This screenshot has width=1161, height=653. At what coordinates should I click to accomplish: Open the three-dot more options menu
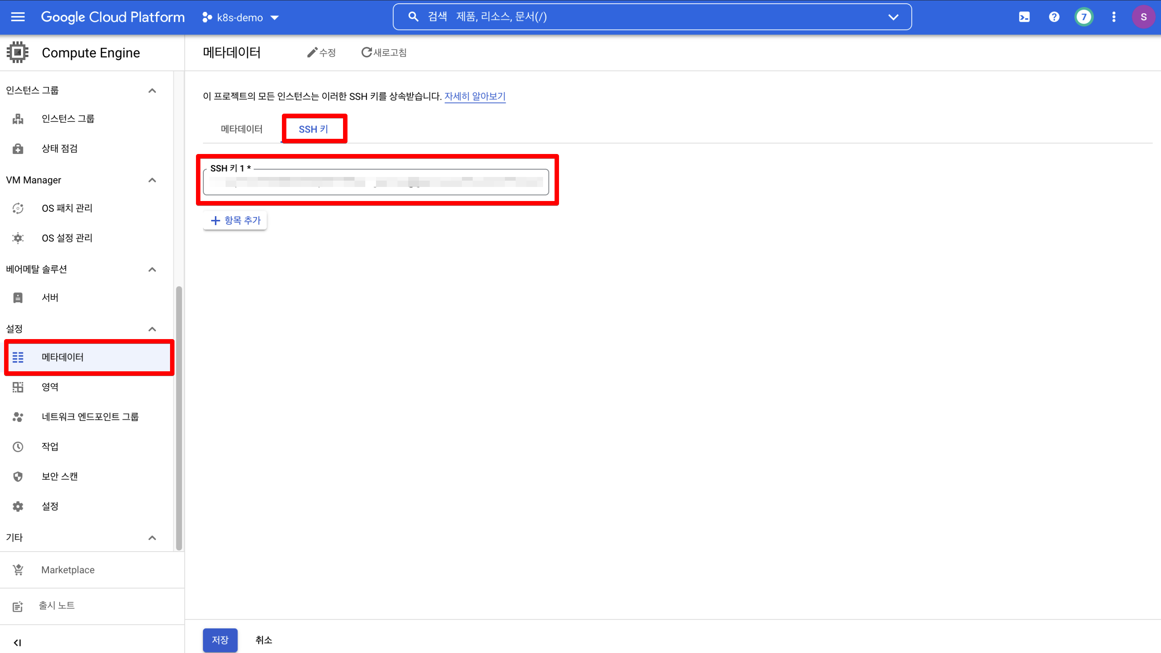point(1114,17)
